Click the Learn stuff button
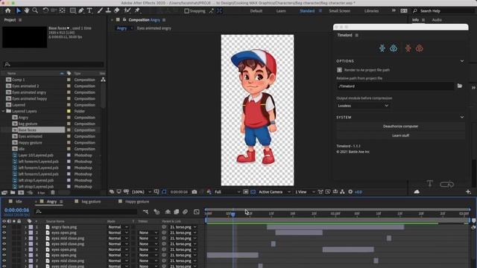 [400, 135]
